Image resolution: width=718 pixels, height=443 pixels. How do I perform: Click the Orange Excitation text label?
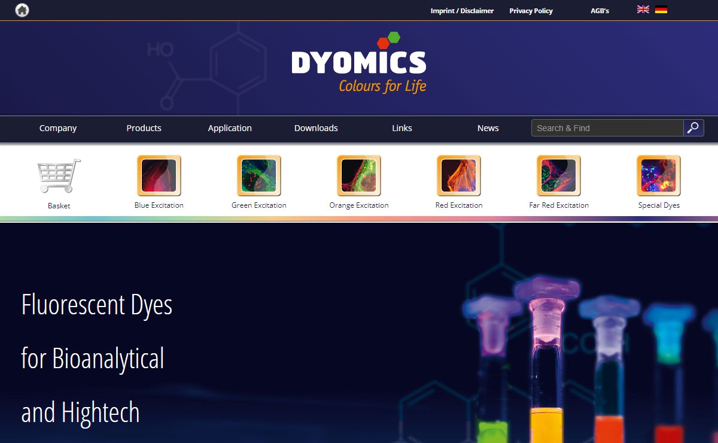(358, 205)
